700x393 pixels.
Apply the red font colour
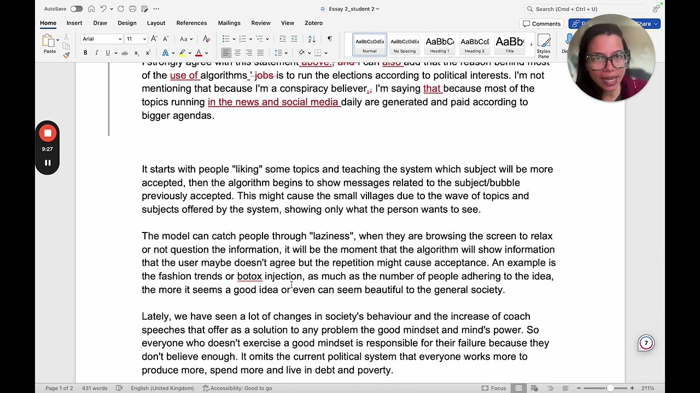(x=199, y=53)
